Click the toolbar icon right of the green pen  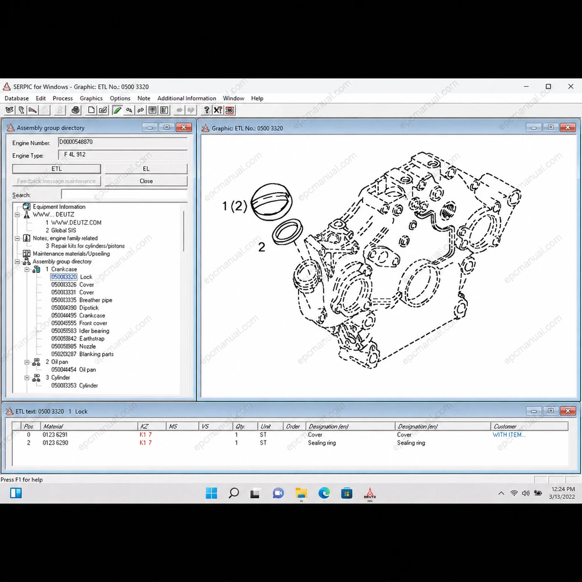coord(129,110)
